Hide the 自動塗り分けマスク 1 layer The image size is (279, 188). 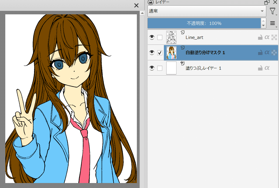(152, 52)
